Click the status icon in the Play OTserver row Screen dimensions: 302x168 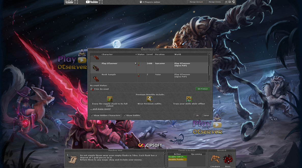tap(138, 64)
